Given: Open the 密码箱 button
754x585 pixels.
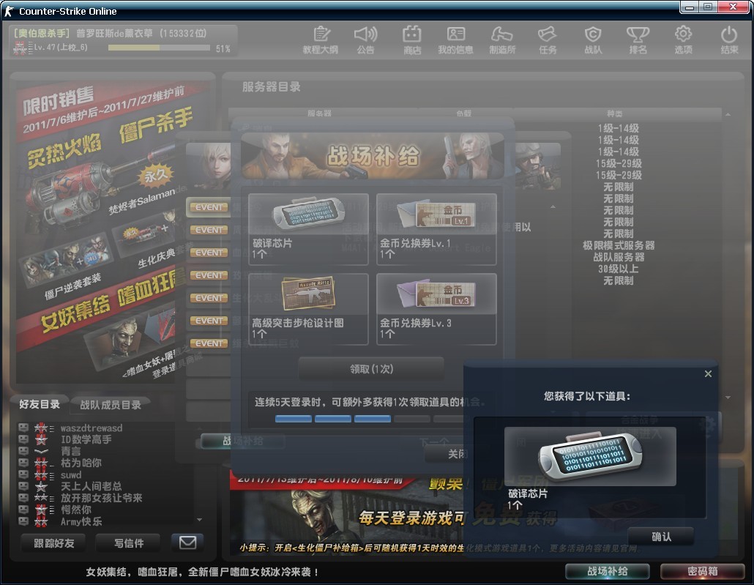Looking at the screenshot, I should point(703,571).
